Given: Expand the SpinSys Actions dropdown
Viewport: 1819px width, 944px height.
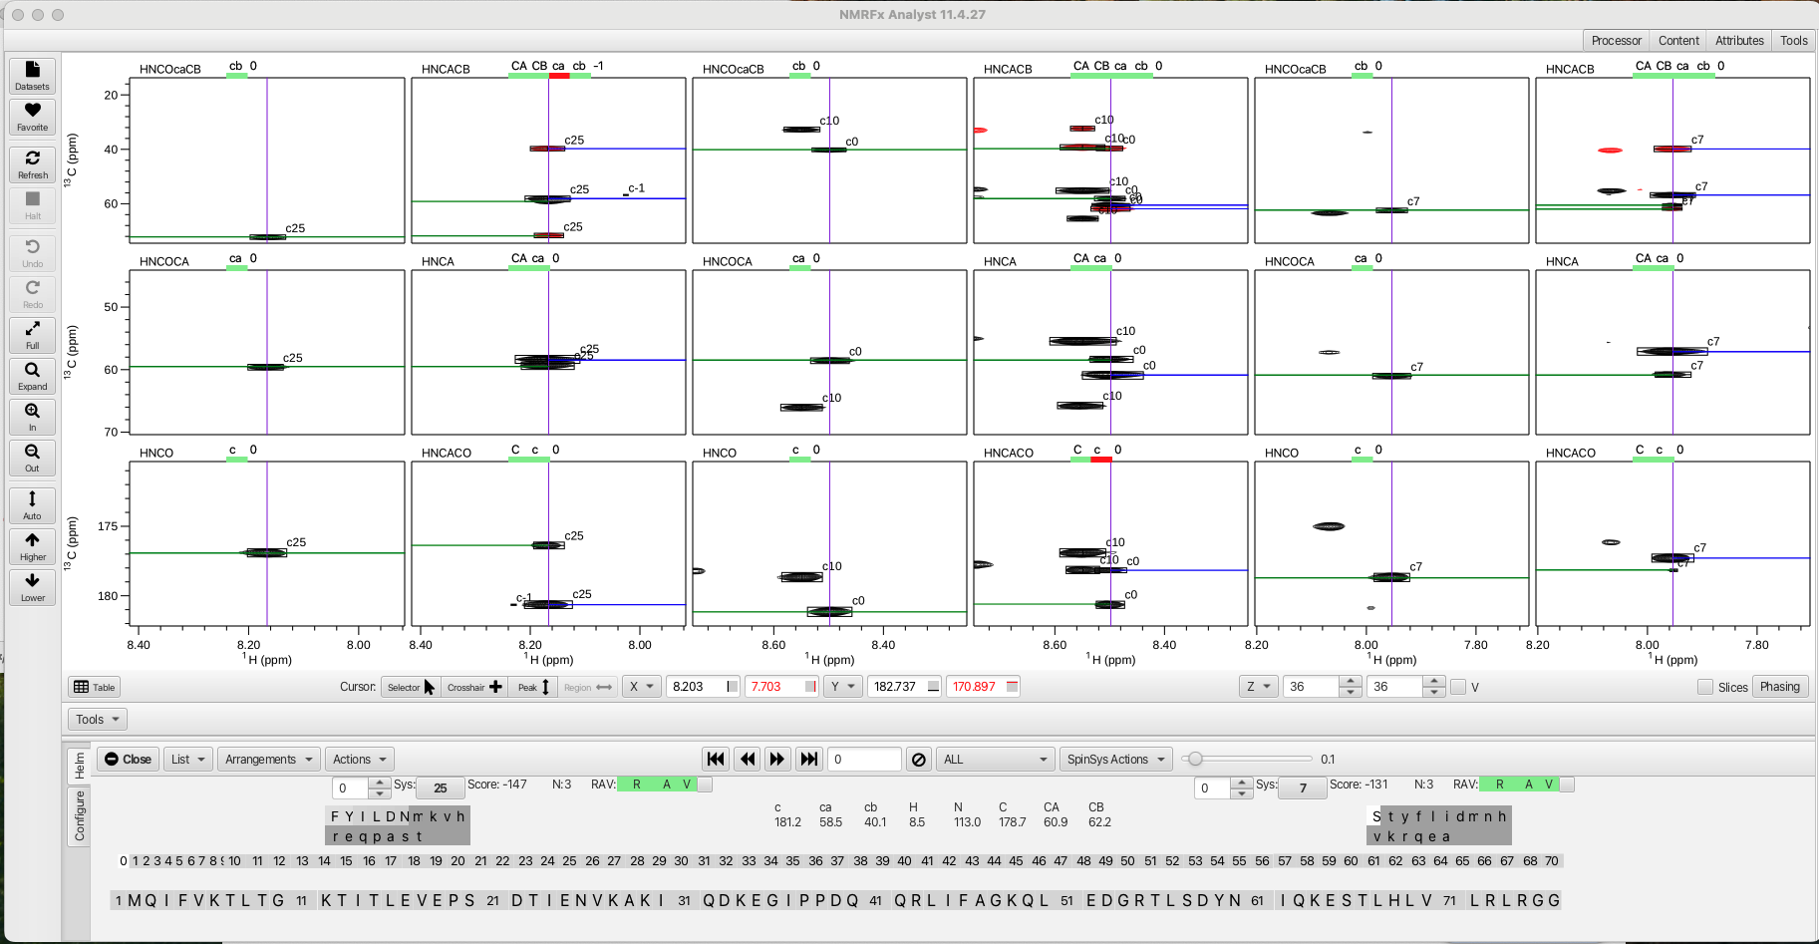Looking at the screenshot, I should point(1115,760).
